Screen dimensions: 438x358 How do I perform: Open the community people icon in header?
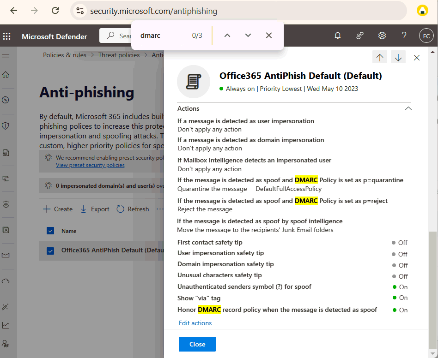point(360,36)
